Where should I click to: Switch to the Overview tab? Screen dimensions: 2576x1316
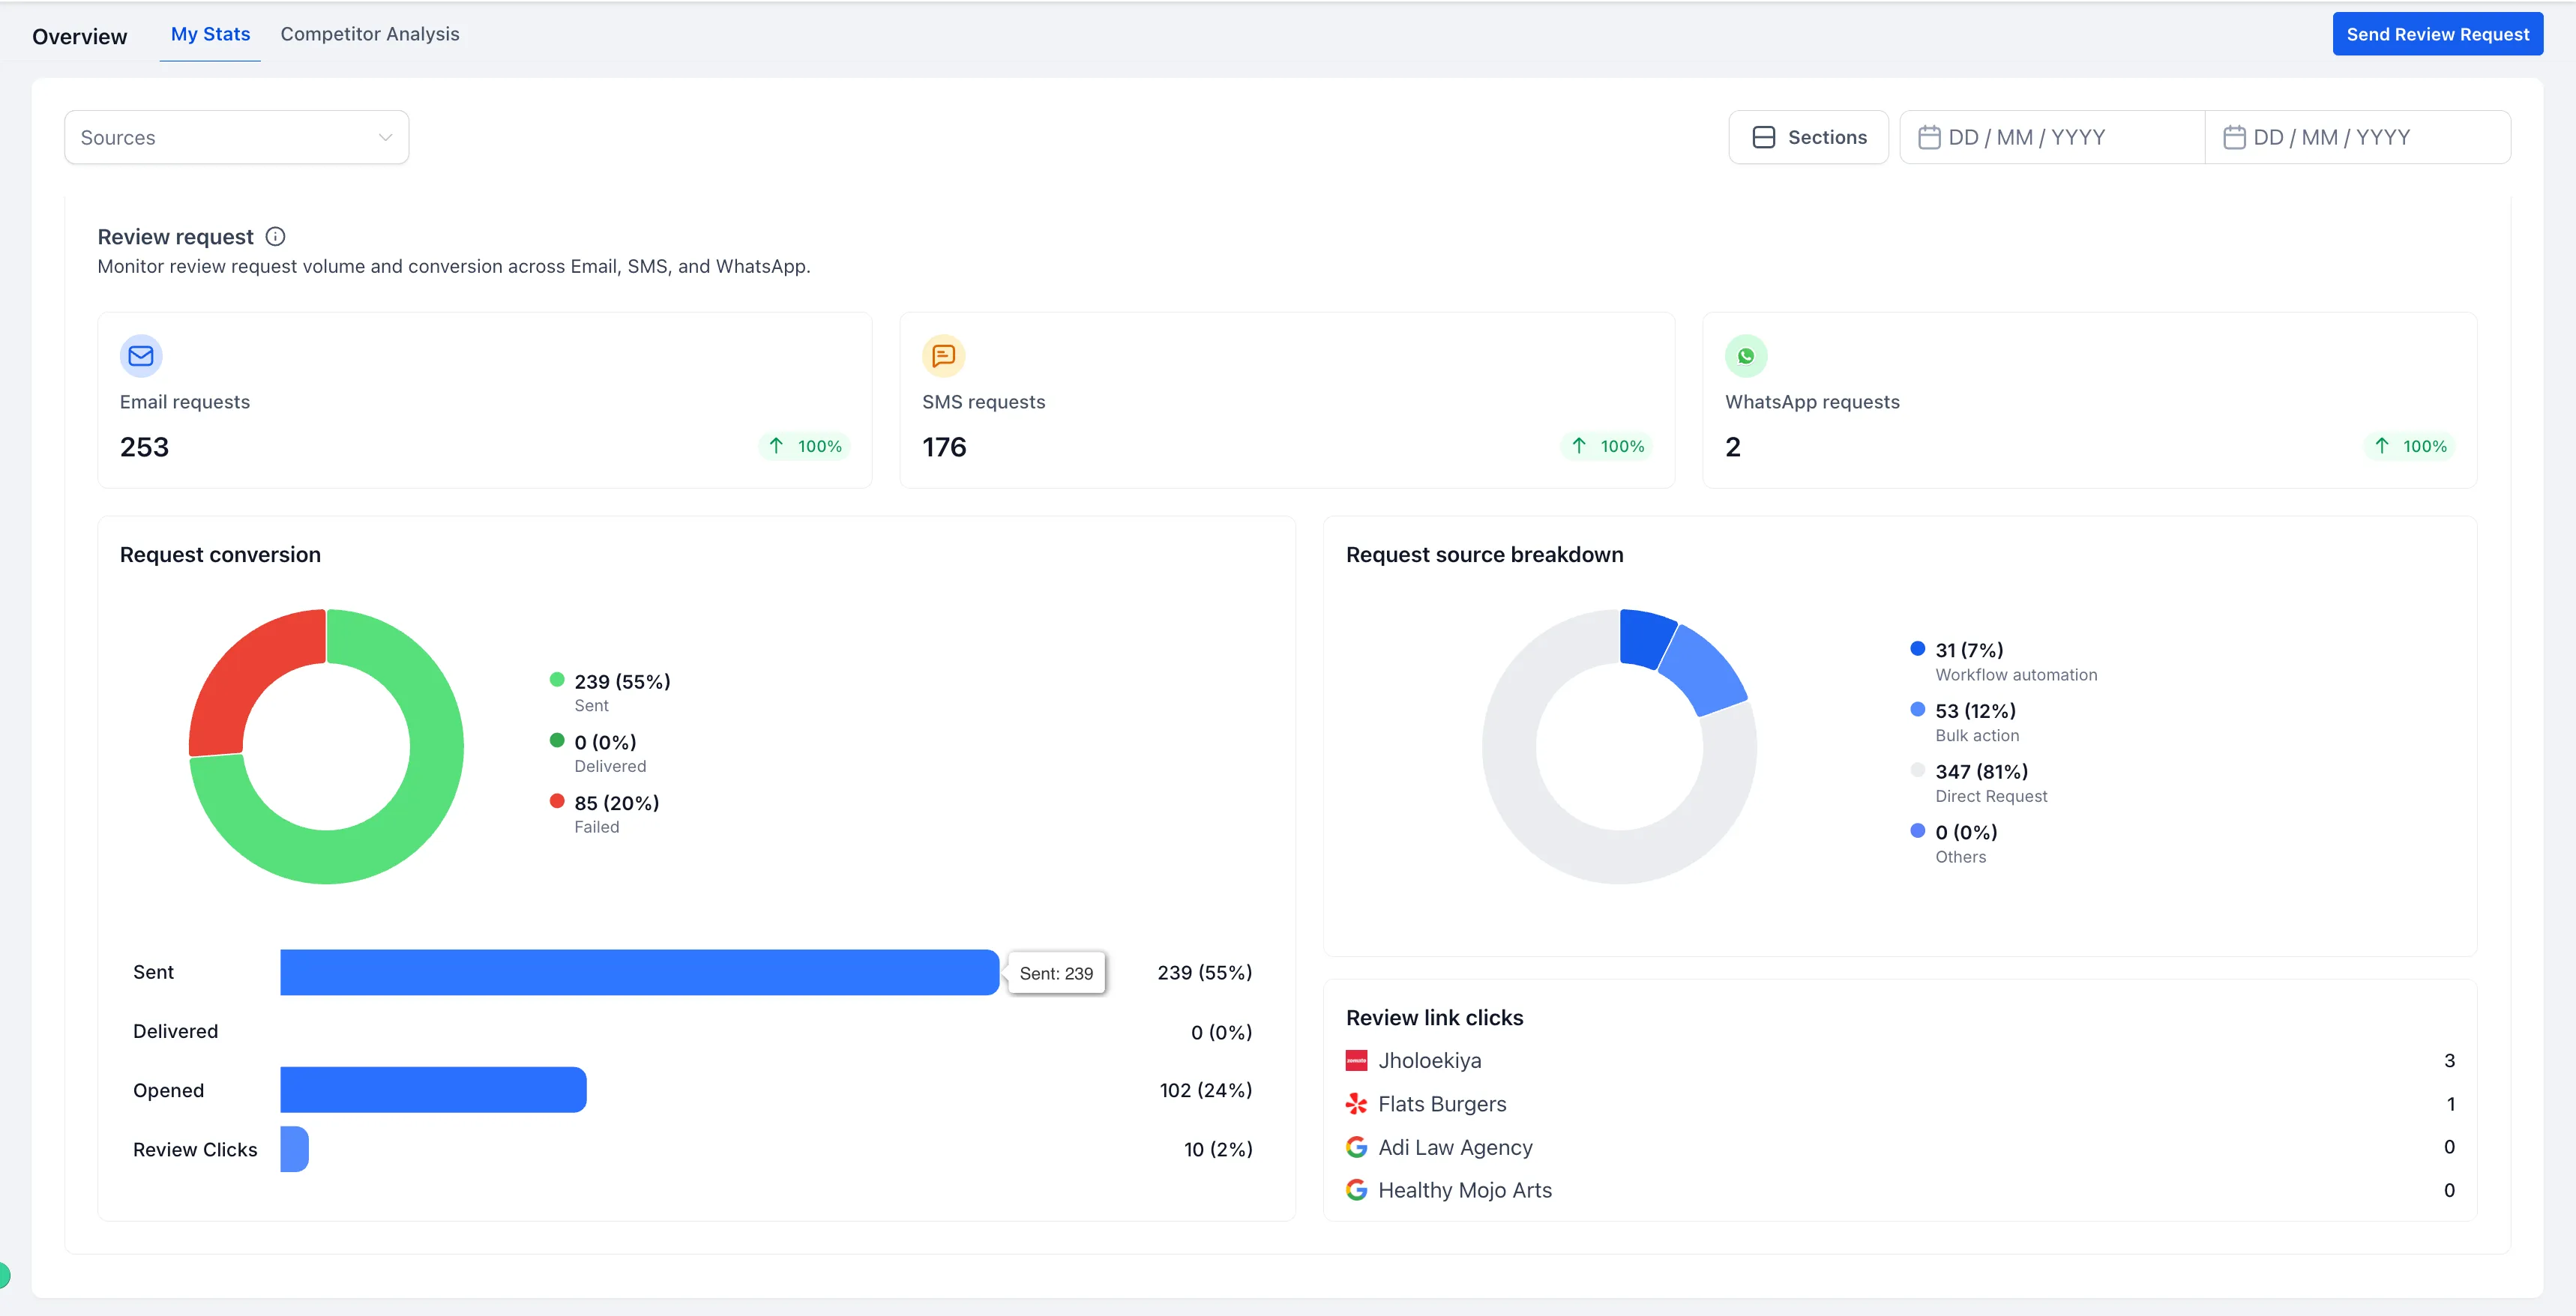[x=80, y=36]
